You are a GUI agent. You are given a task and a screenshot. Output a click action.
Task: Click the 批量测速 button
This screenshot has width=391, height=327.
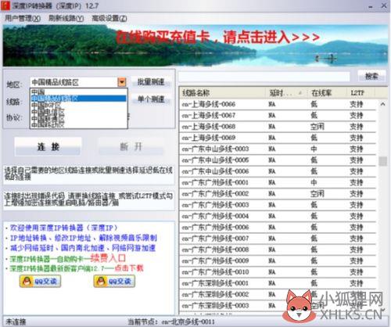click(x=151, y=82)
